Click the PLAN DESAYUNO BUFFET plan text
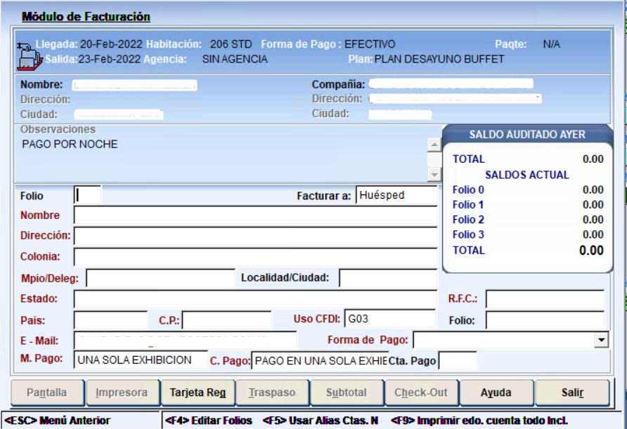Screen dimensions: 627x429 439,59
